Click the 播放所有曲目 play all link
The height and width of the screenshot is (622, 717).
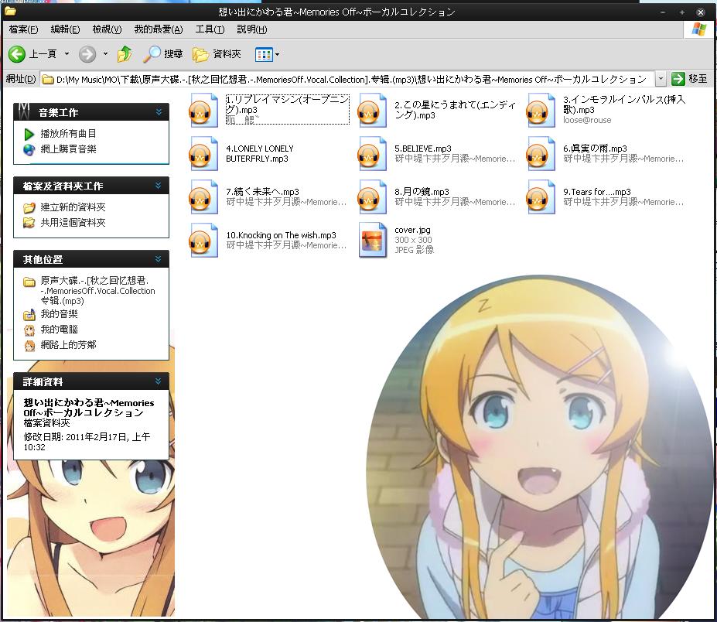pyautogui.click(x=68, y=134)
